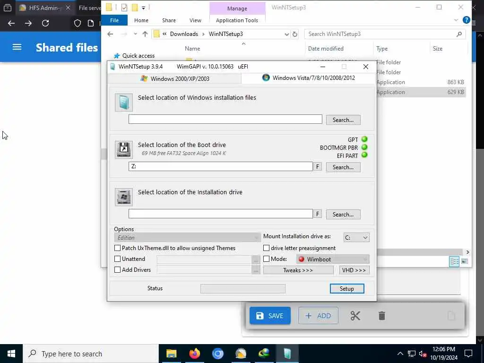Click the shield tracking protection icon in browser

[77, 23]
